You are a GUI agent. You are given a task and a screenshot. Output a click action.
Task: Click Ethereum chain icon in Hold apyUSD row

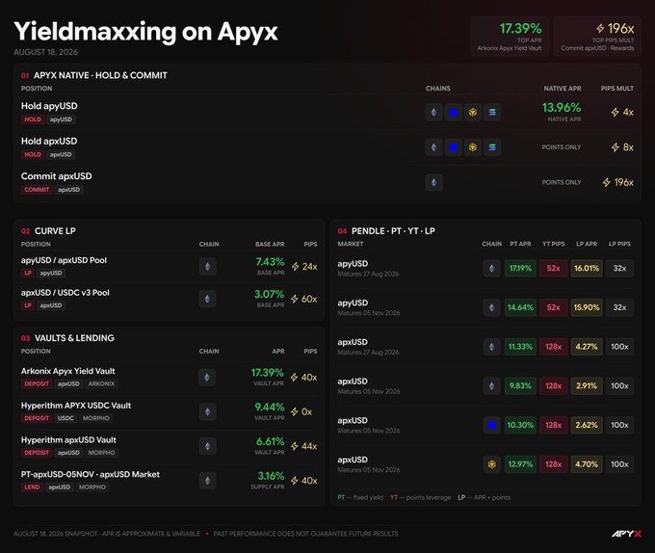[x=433, y=112]
